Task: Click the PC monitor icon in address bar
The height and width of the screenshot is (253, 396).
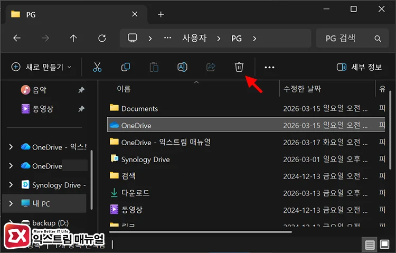Action: click(133, 38)
